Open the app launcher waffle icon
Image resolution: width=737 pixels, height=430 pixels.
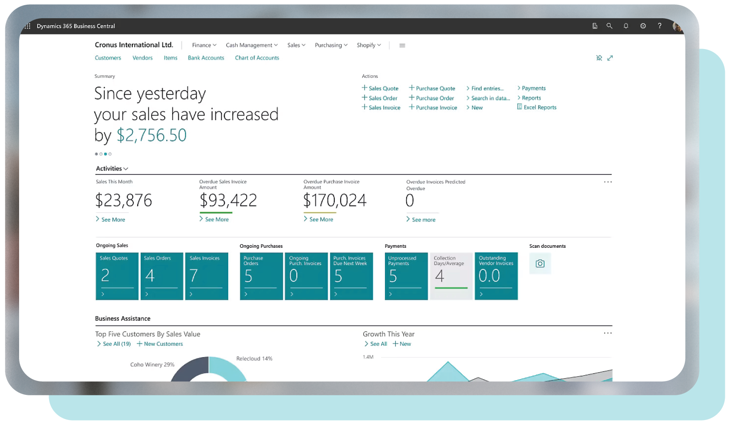tap(27, 26)
